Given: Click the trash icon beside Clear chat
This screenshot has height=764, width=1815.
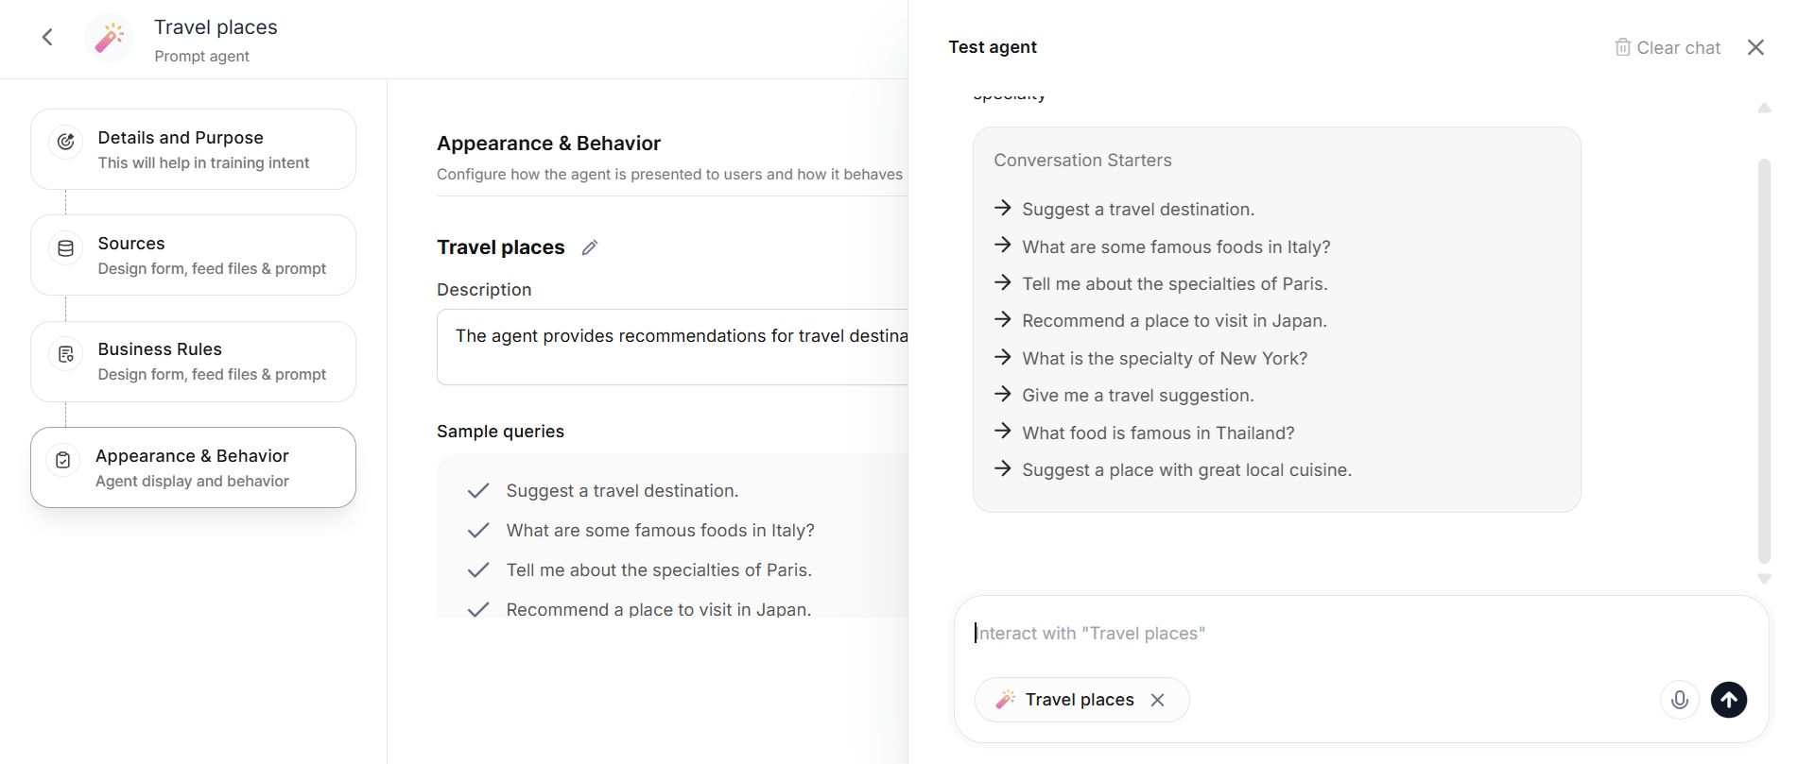Looking at the screenshot, I should click(1622, 47).
